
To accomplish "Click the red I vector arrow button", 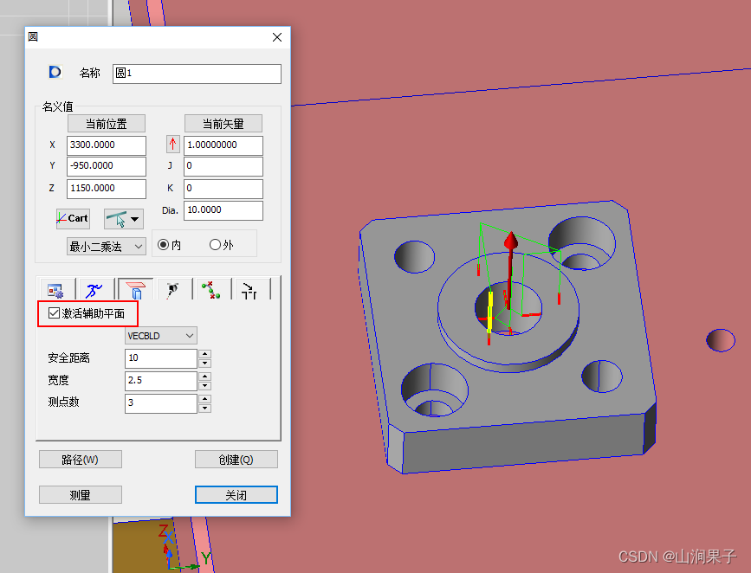I will (x=173, y=144).
